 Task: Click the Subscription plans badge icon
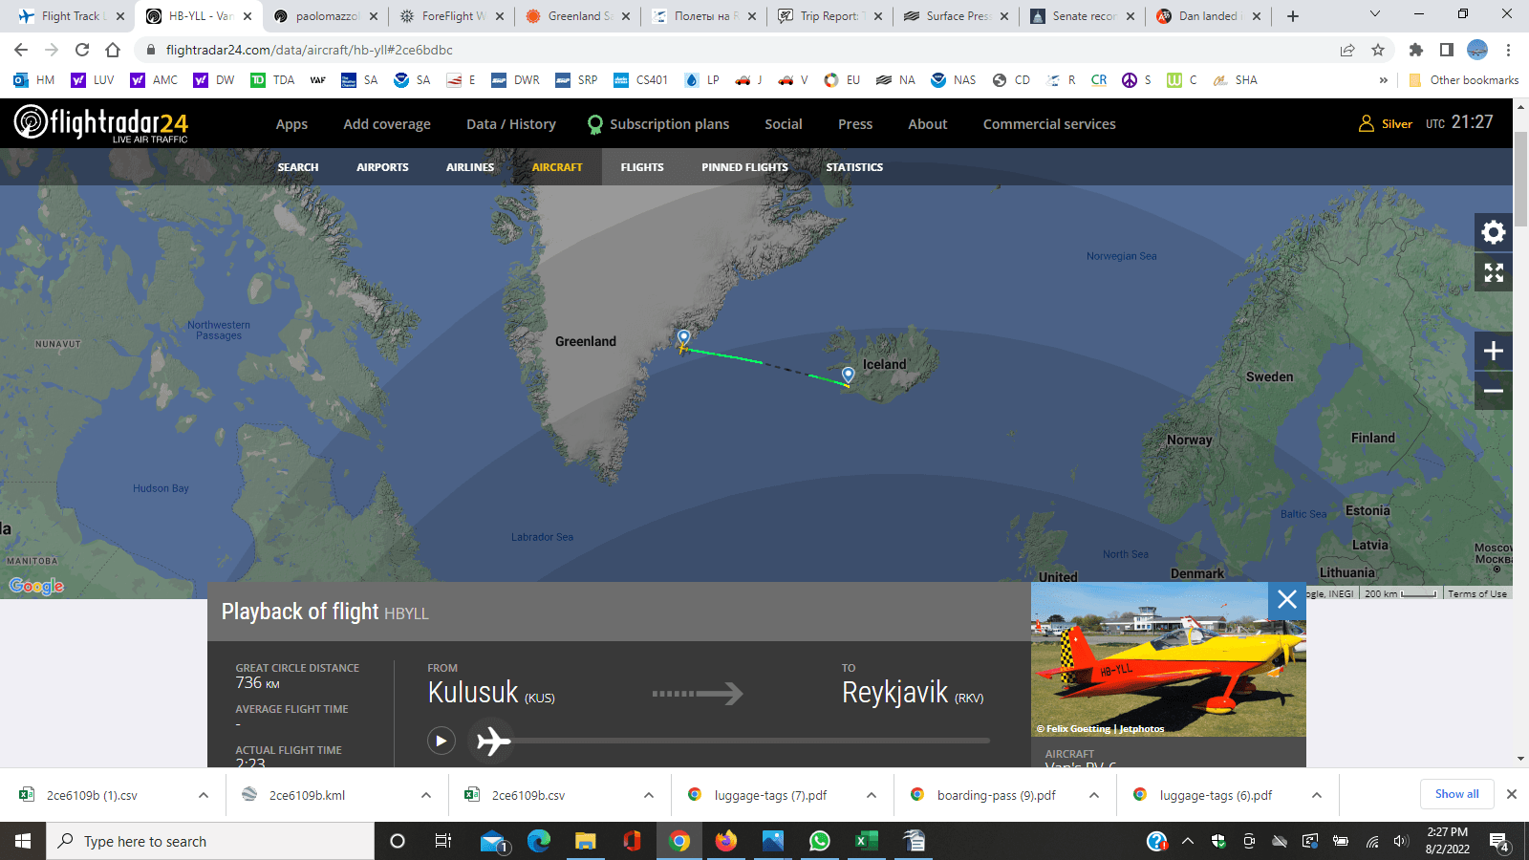coord(594,123)
